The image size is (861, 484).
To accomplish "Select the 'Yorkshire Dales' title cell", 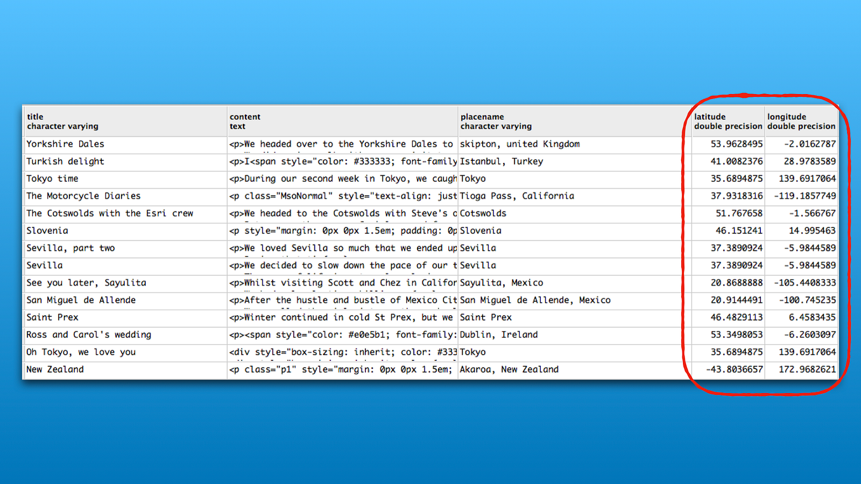I will (125, 144).
